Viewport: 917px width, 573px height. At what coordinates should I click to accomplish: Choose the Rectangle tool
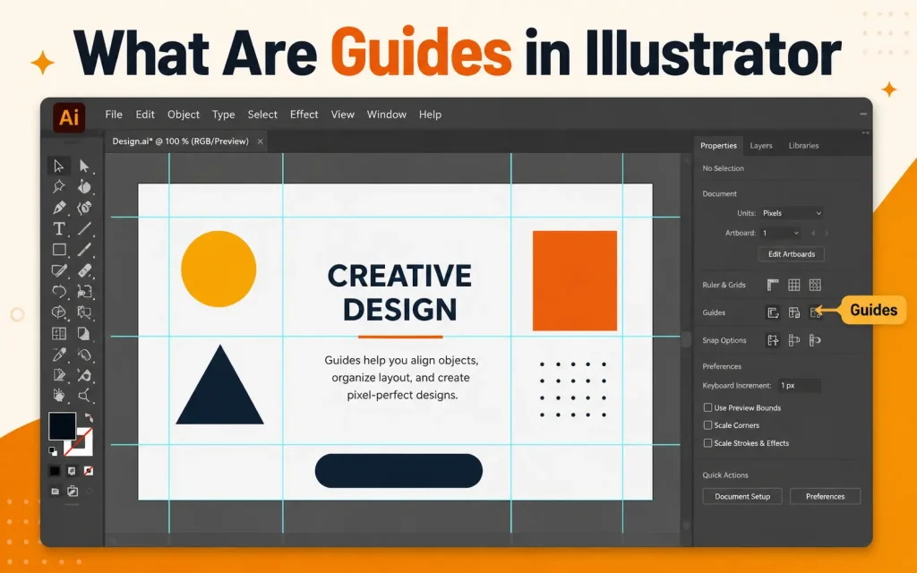point(58,250)
